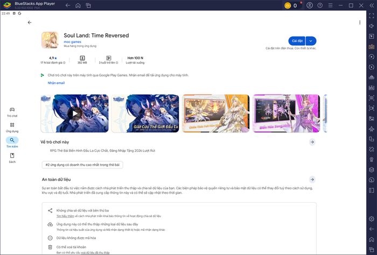377x255 pixels.
Task: Click the volume speaker icon in the sidebar
Action: (x=372, y=26)
